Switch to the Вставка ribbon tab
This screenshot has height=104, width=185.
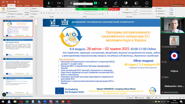19,5
